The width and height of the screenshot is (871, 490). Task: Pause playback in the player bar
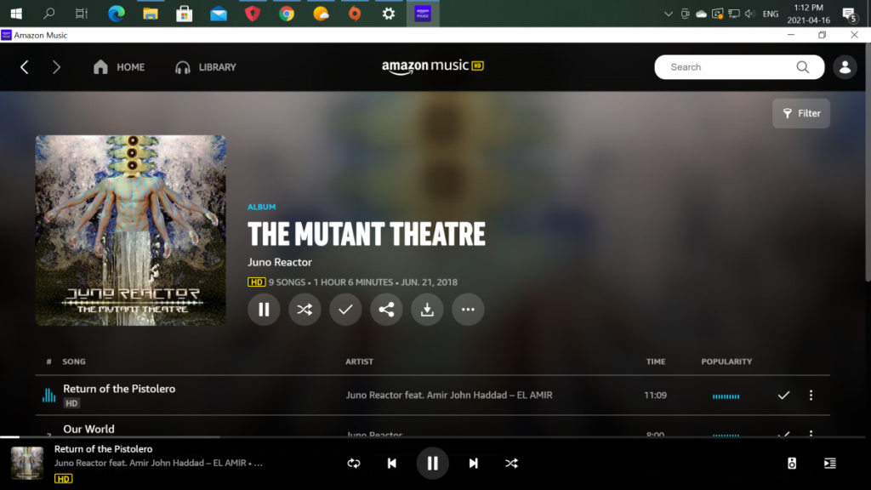pos(432,464)
